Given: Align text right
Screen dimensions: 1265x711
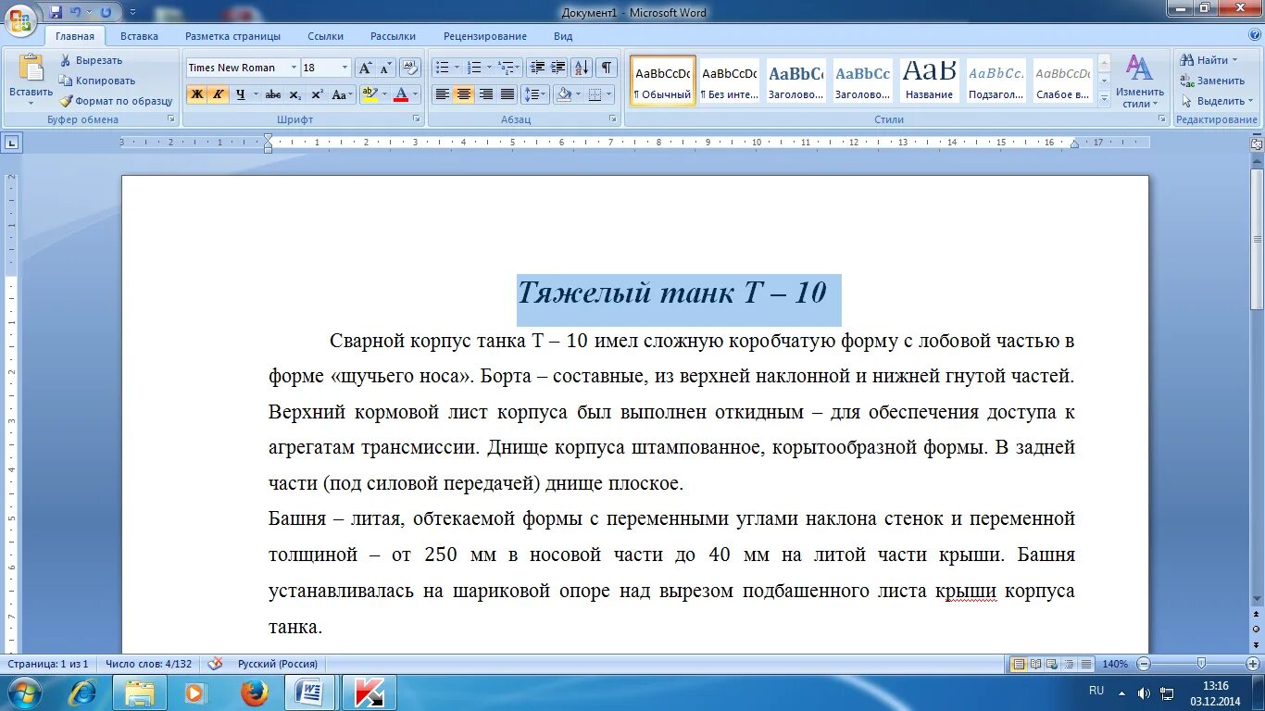Looking at the screenshot, I should pos(485,94).
